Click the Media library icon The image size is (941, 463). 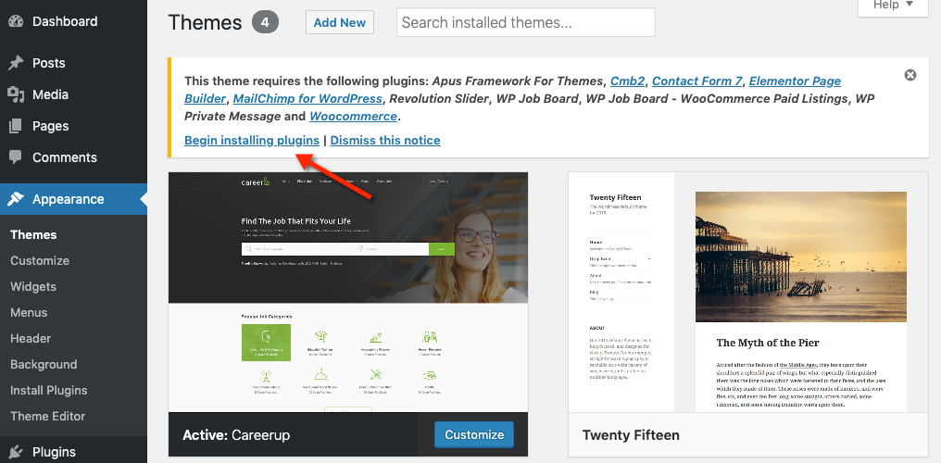[16, 94]
